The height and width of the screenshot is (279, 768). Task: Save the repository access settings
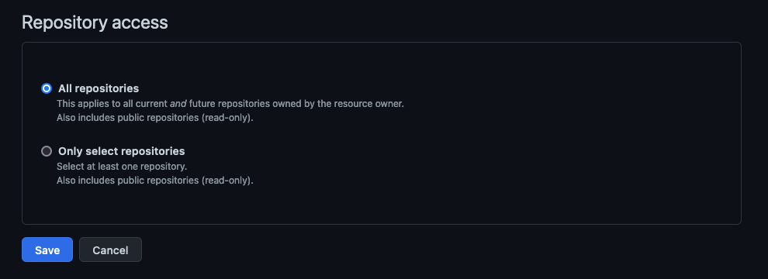47,250
